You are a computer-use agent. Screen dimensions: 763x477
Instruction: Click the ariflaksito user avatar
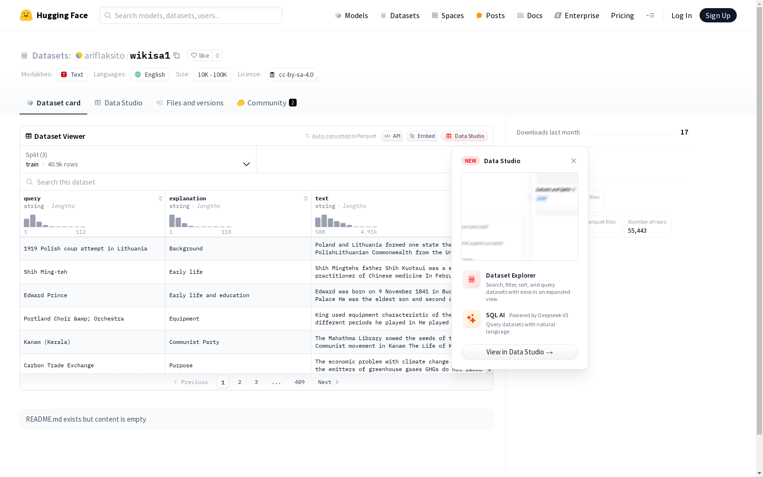(x=79, y=55)
